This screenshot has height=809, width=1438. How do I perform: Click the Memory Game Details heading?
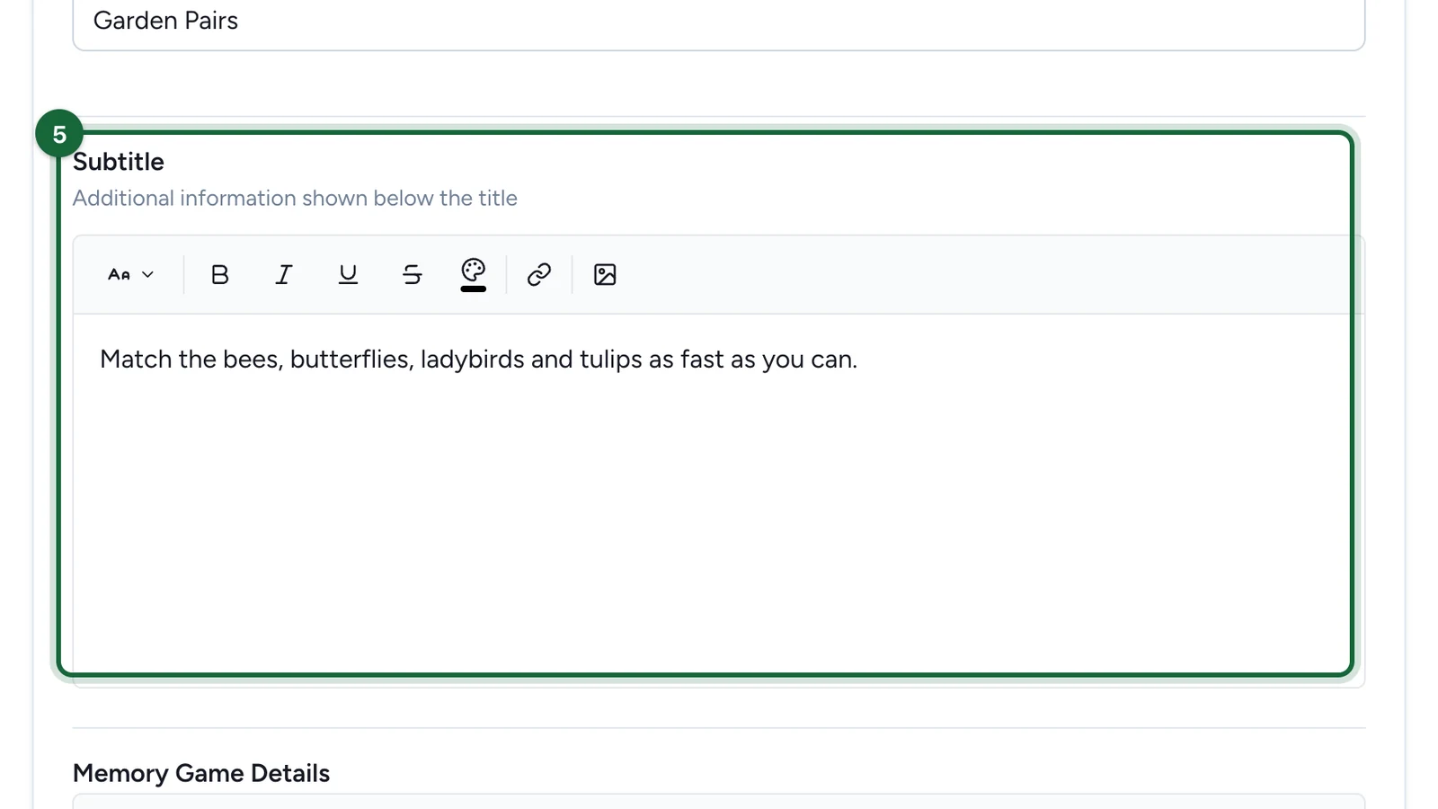201,773
